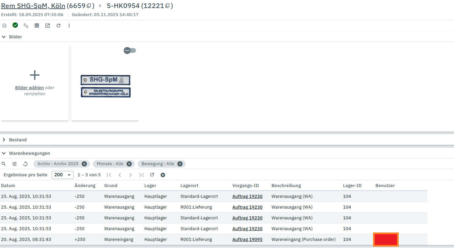Copy the ID 12221 using copy icon
Viewport: 454px width, 251px height.
pos(168,6)
